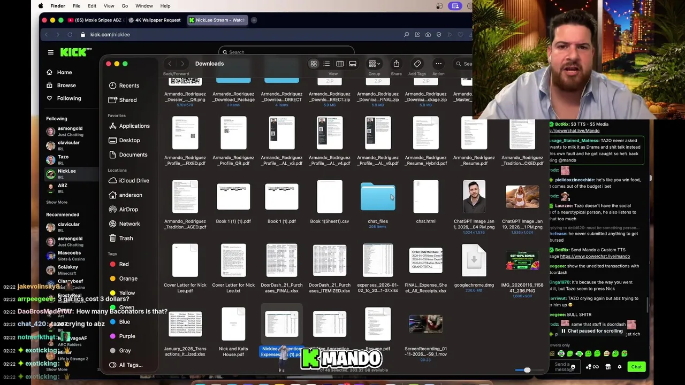This screenshot has width=685, height=385.
Task: Open the Action ellipsis menu in Finder
Action: [x=438, y=64]
